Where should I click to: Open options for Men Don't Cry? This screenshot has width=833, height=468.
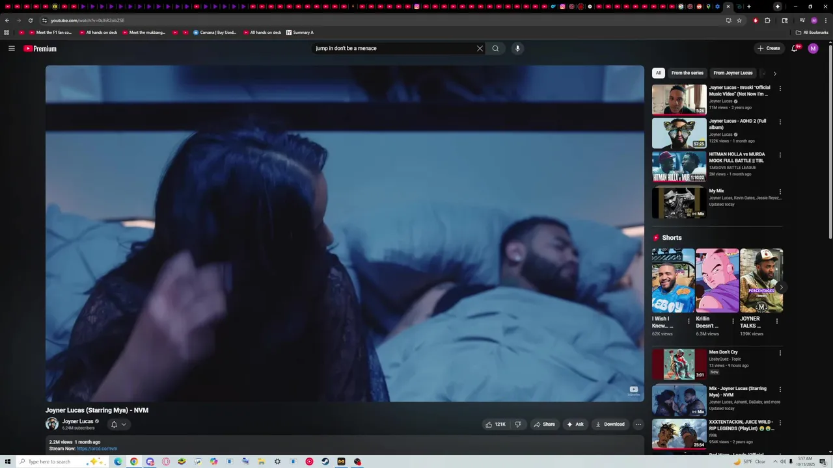pos(780,353)
